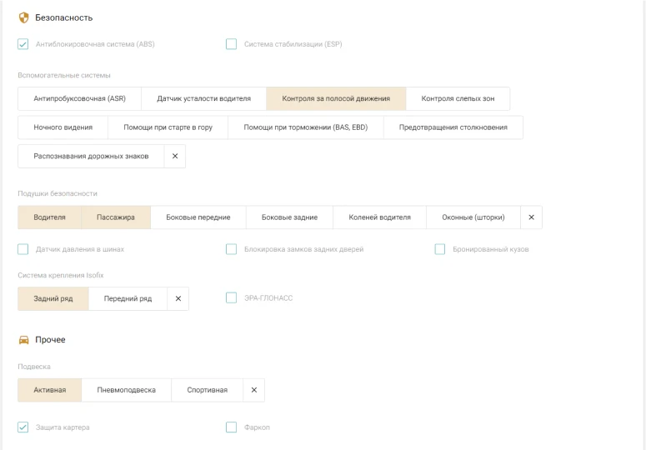Reset the Isofix selection using X
This screenshot has width=646, height=450.
(178, 298)
